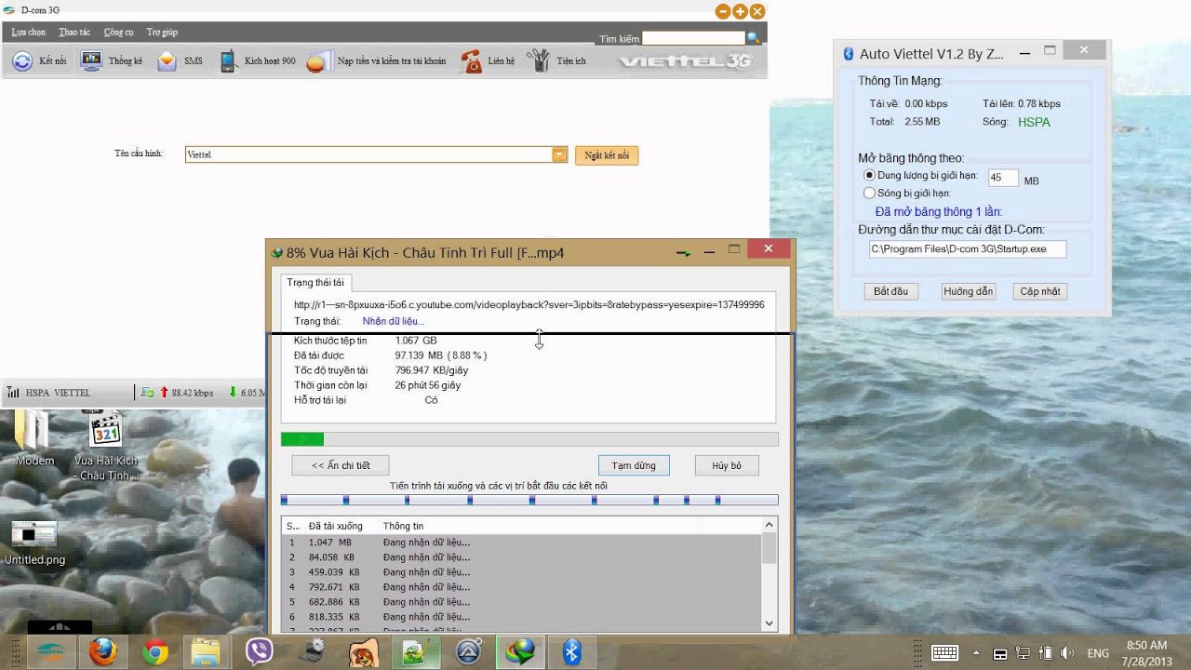The image size is (1191, 670).
Task: Click the Bluetooth icon on the taskbar
Action: (x=572, y=652)
